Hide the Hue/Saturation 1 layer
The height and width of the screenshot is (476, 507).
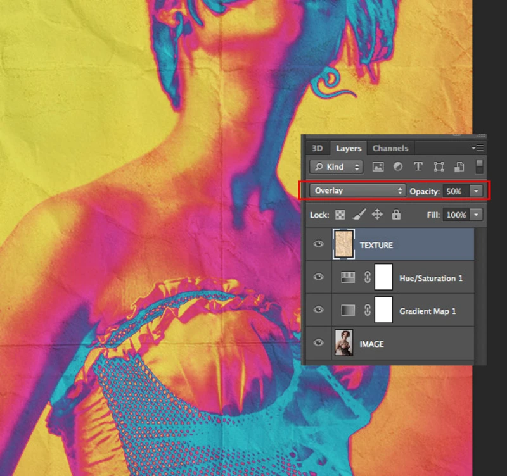click(319, 277)
